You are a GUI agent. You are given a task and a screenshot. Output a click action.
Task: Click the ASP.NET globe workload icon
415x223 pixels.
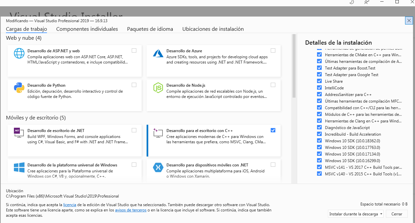coord(19,53)
